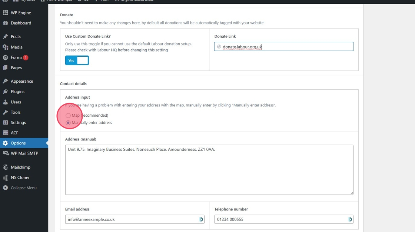Toggle the Use Custom Donate Link switch
415x232 pixels.
(x=77, y=60)
